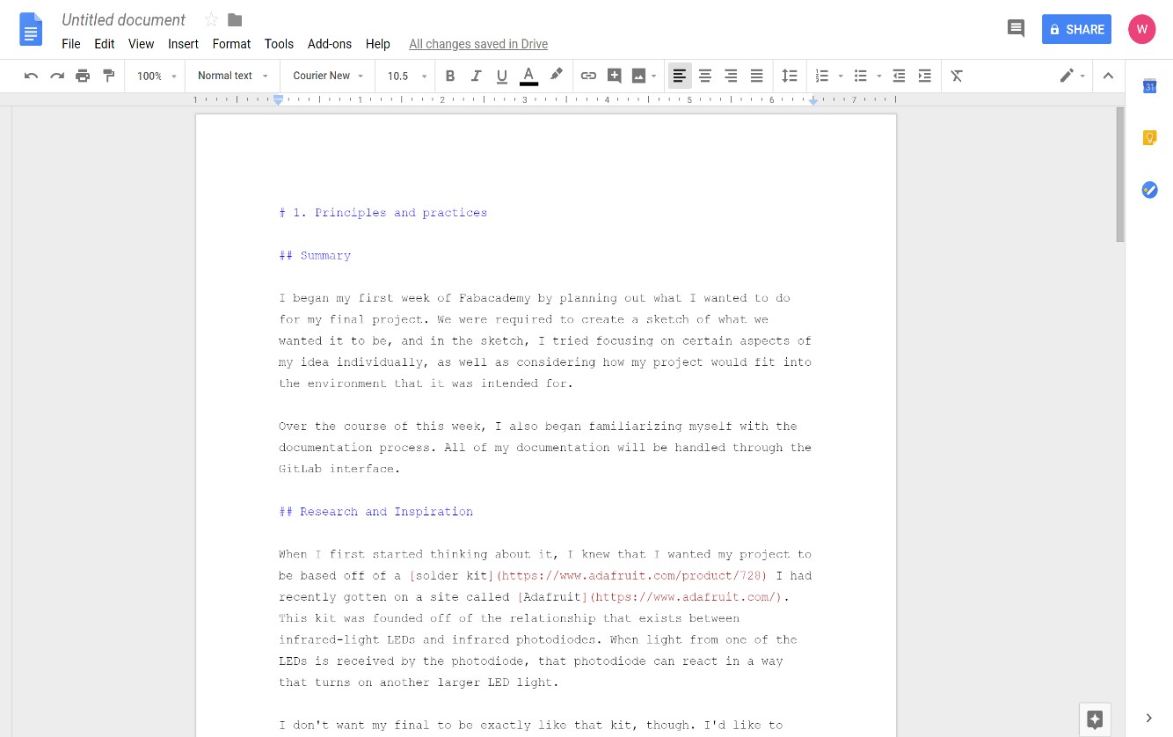This screenshot has height=737, width=1173.
Task: Click the blue SHARE button
Action: point(1076,29)
